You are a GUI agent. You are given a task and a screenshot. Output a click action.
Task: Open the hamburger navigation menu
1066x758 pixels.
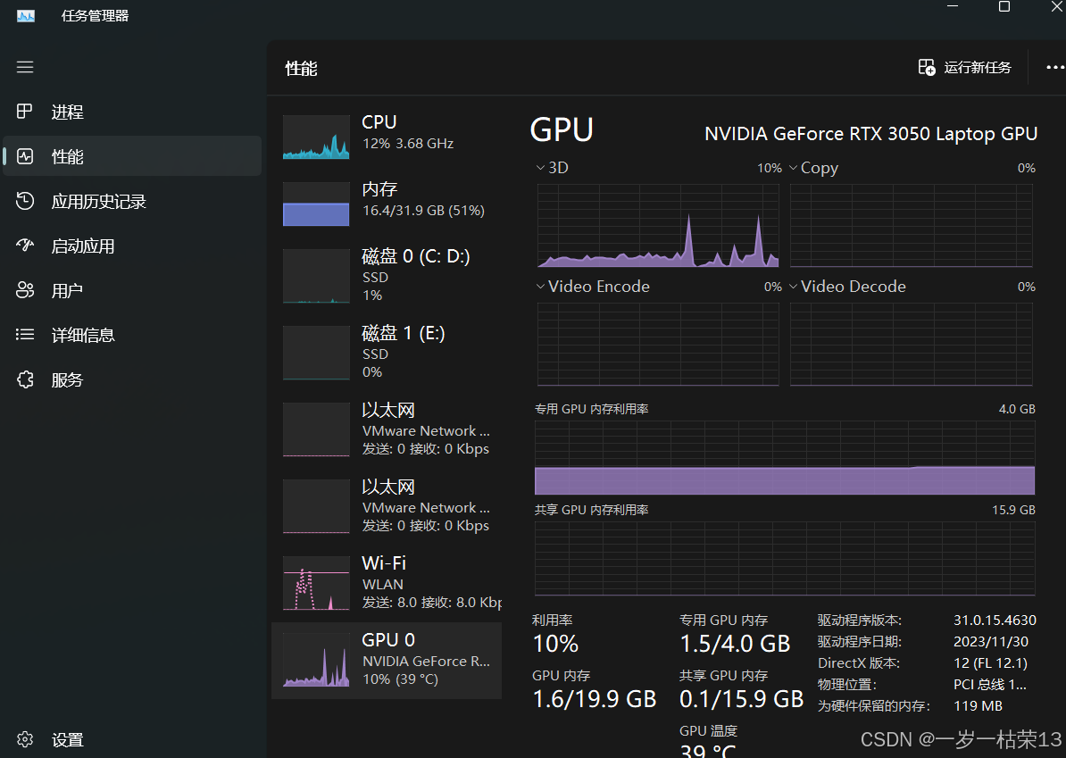25,67
